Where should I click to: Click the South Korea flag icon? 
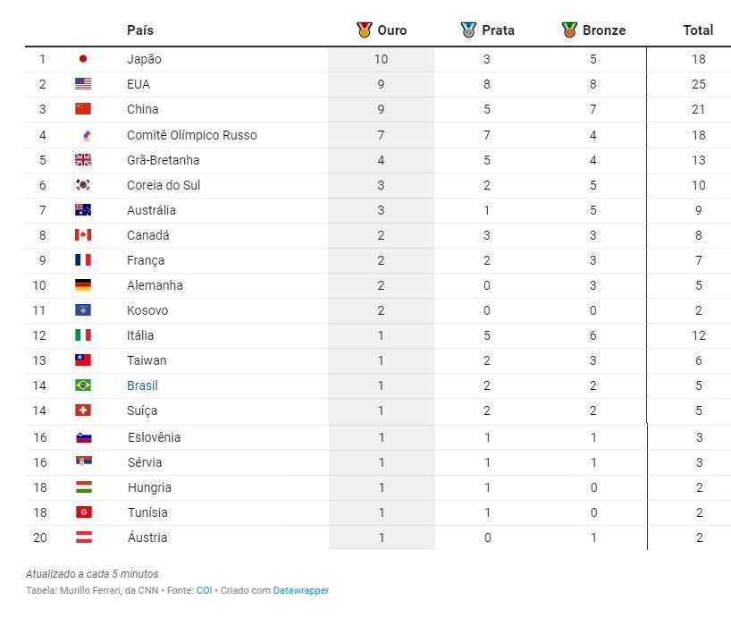(83, 185)
